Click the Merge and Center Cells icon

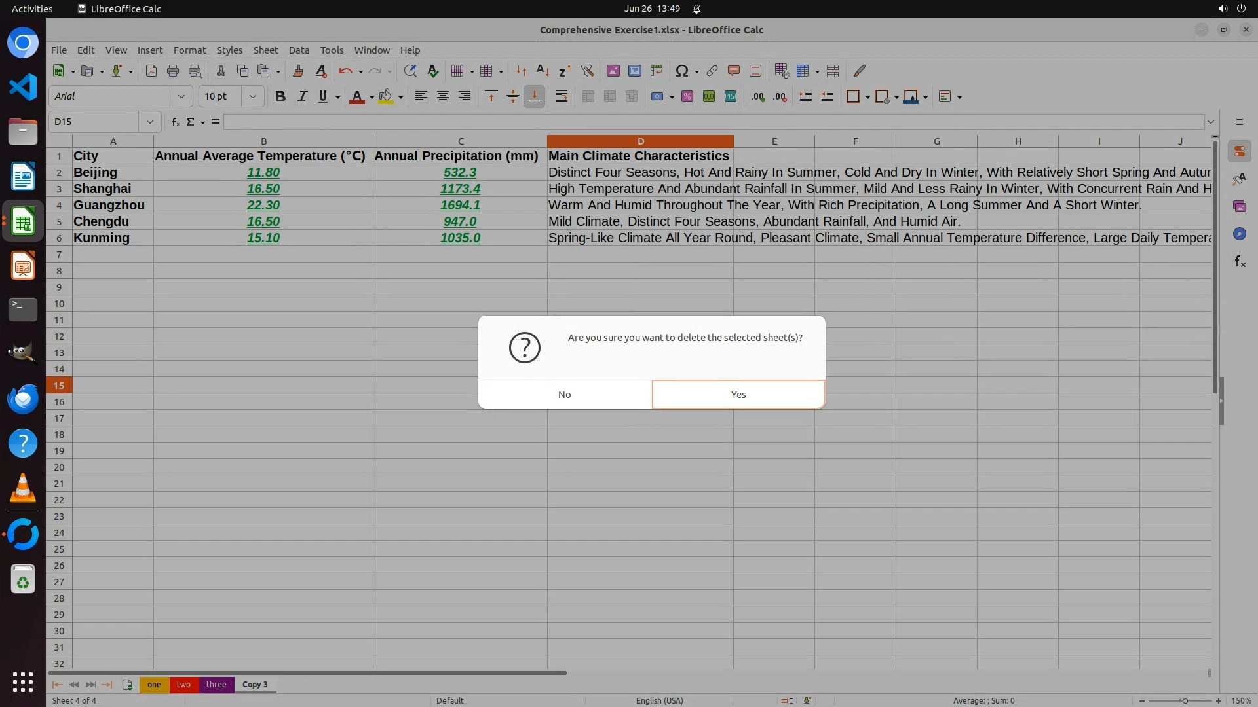[588, 96]
